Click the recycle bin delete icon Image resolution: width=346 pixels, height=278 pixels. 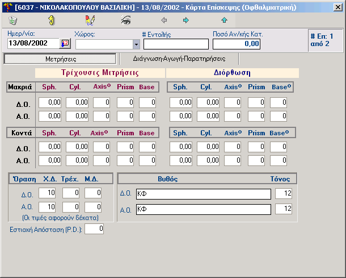point(13,20)
